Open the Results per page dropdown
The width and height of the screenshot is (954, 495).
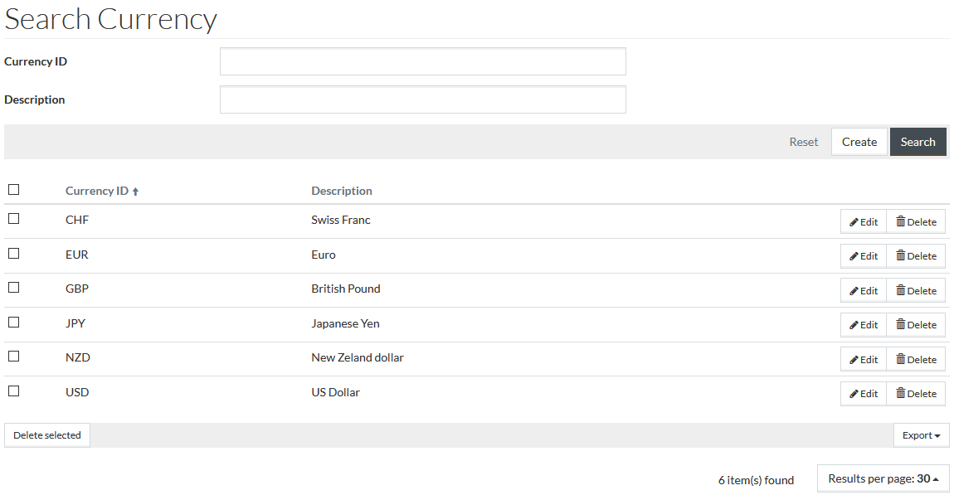click(883, 478)
